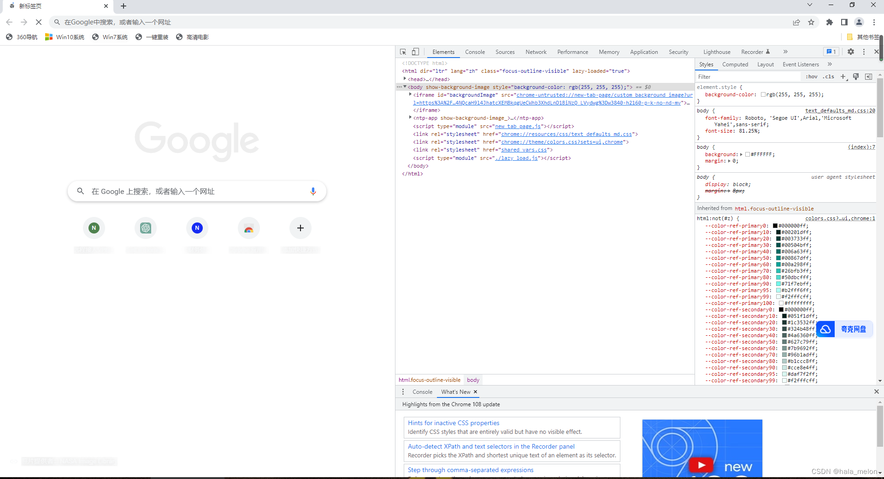Image resolution: width=884 pixels, height=479 pixels.
Task: Open the drawer's three-dot more tools menu
Action: point(403,391)
